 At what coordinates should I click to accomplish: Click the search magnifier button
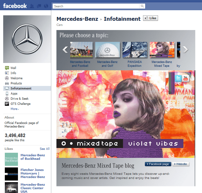(x=142, y=6)
